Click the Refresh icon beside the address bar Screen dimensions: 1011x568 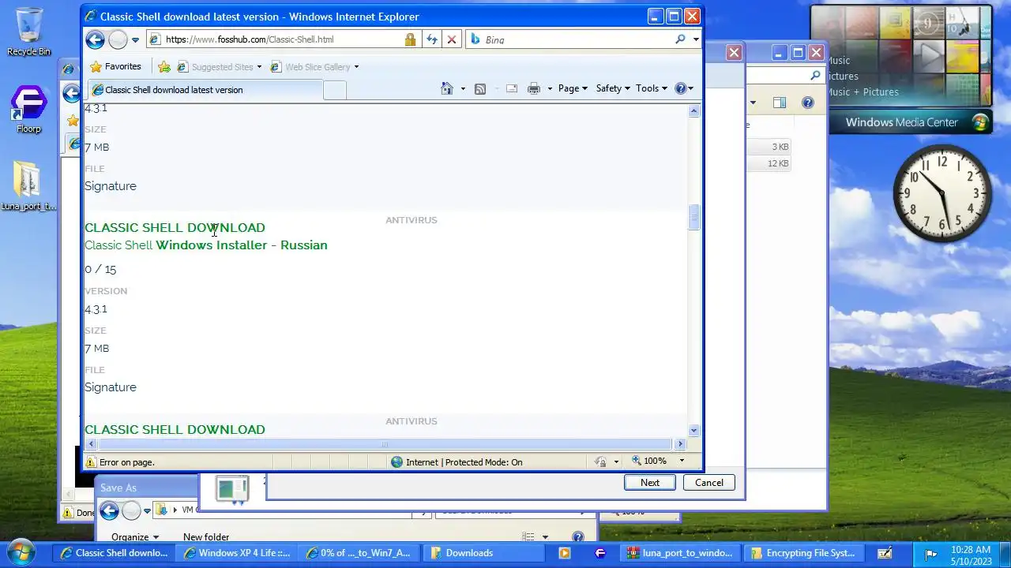431,39
